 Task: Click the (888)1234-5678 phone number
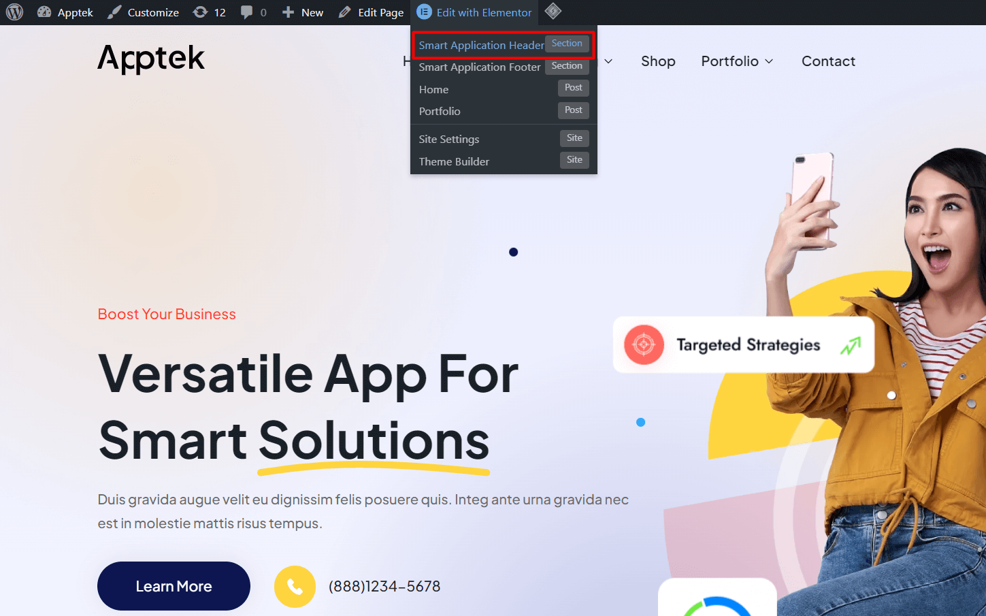pos(384,586)
